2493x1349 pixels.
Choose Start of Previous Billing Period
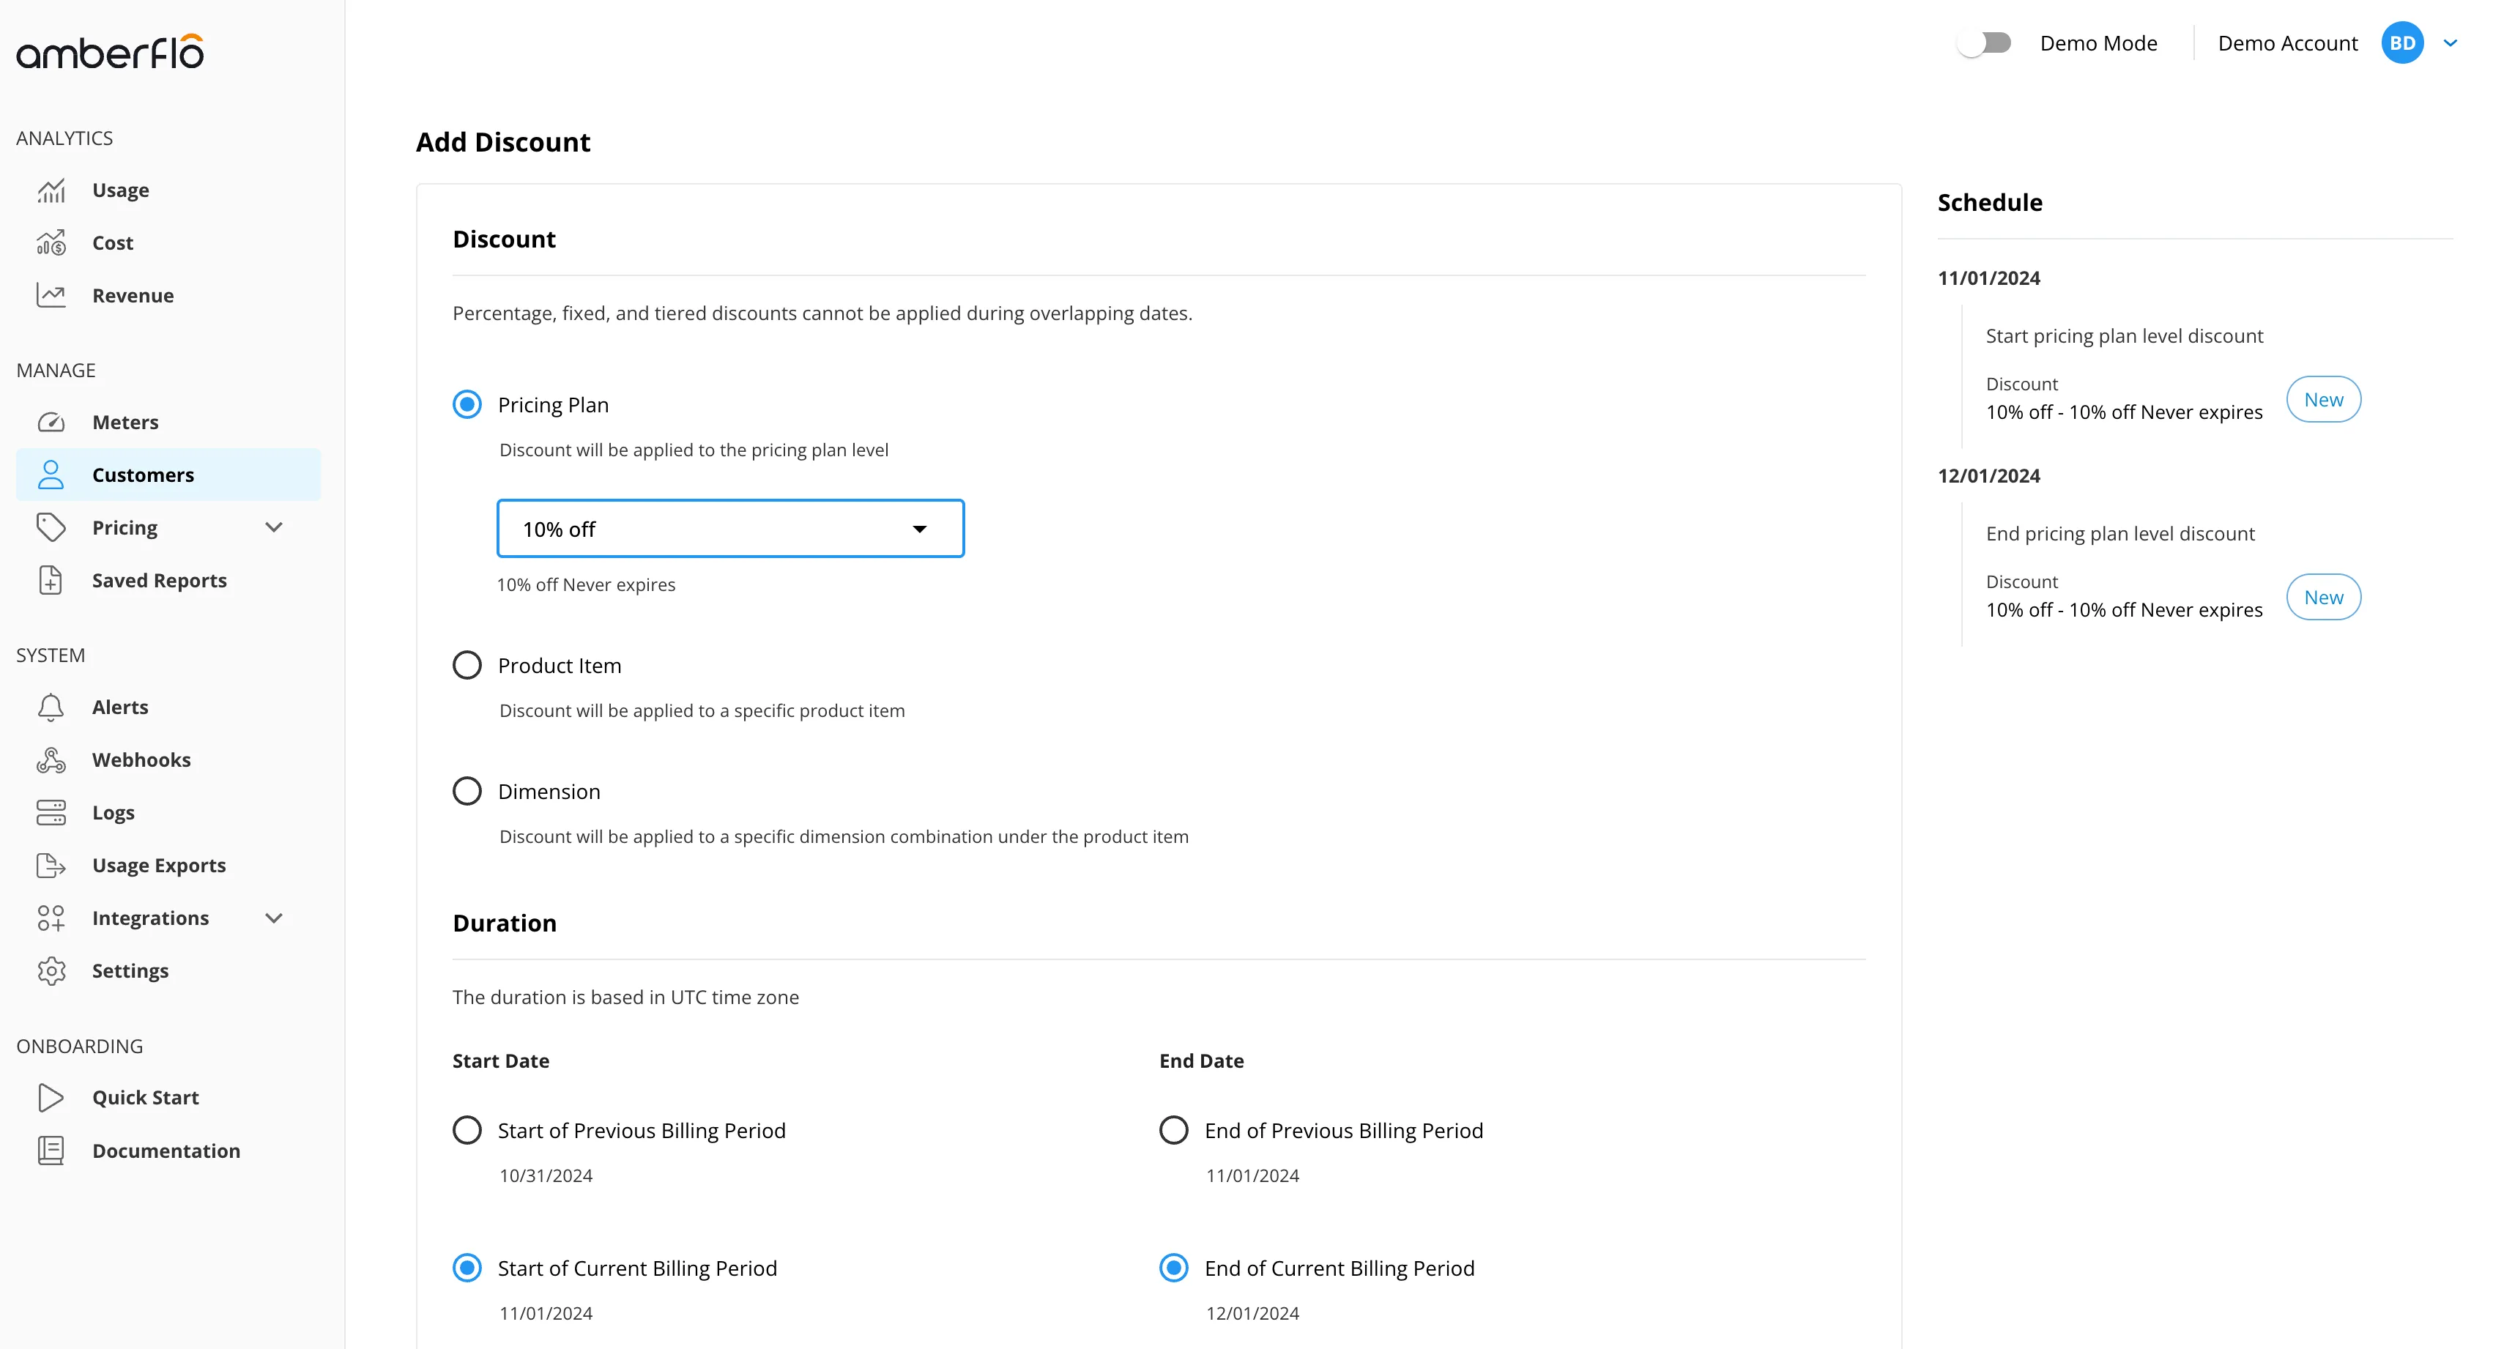point(467,1130)
